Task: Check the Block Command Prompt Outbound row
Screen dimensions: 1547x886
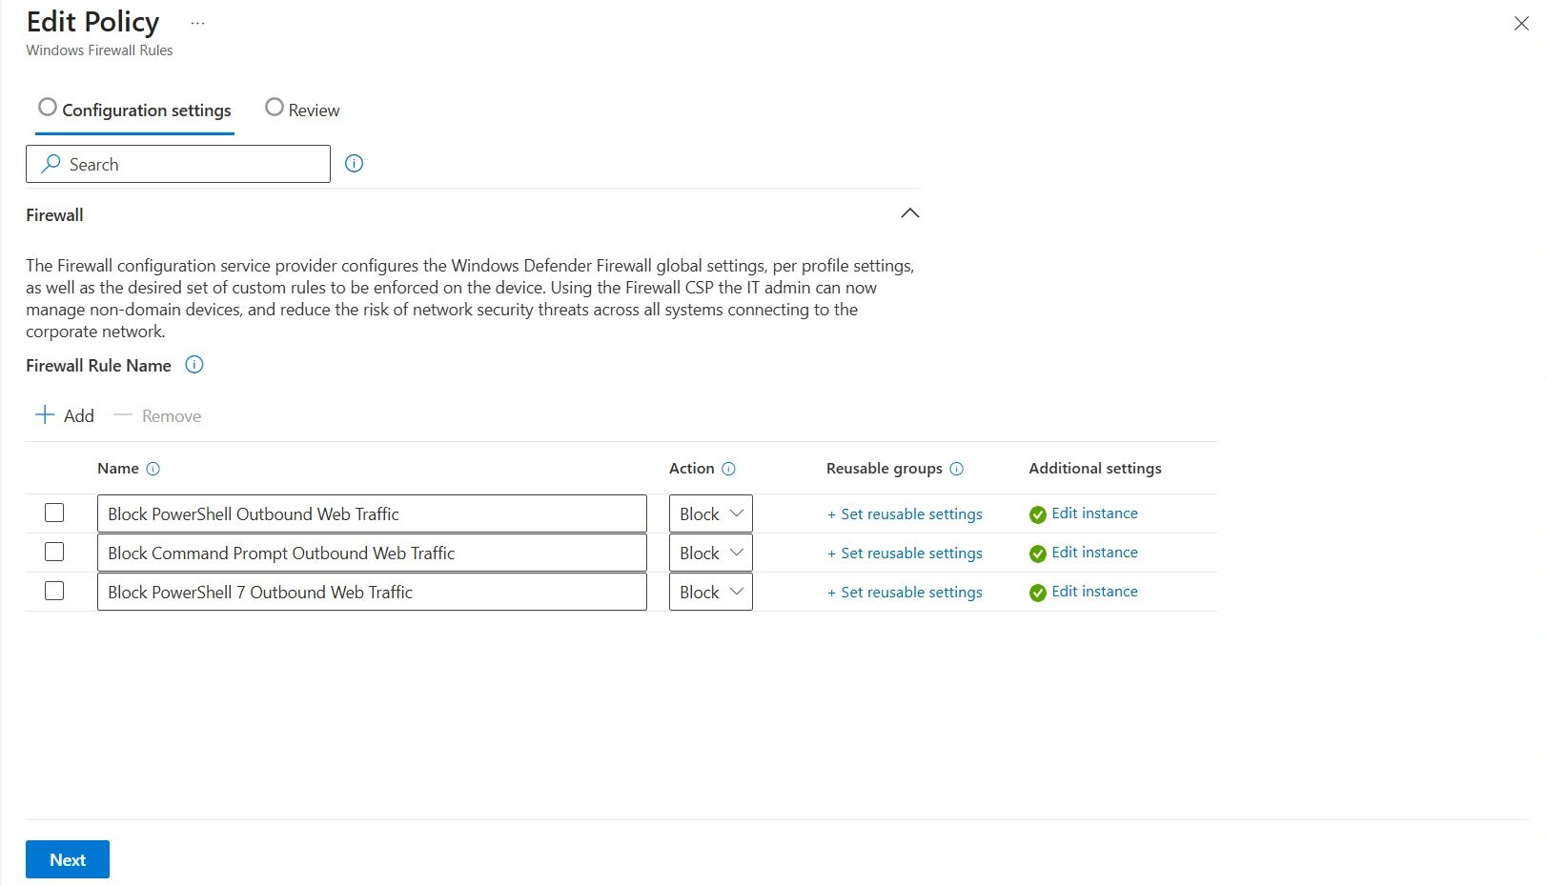Action: tap(54, 552)
